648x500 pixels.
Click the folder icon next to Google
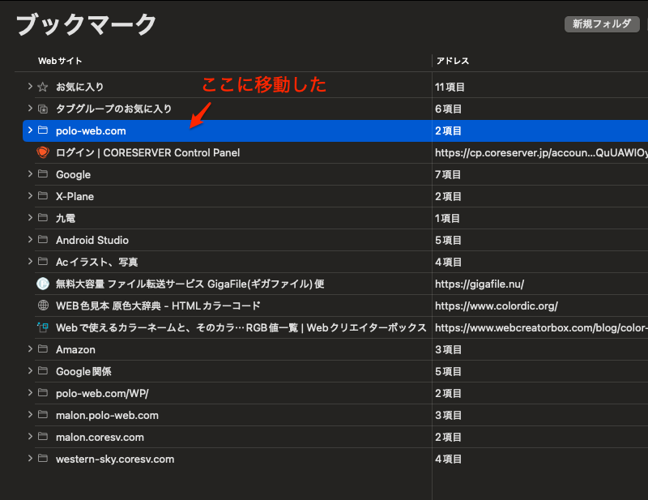point(43,174)
